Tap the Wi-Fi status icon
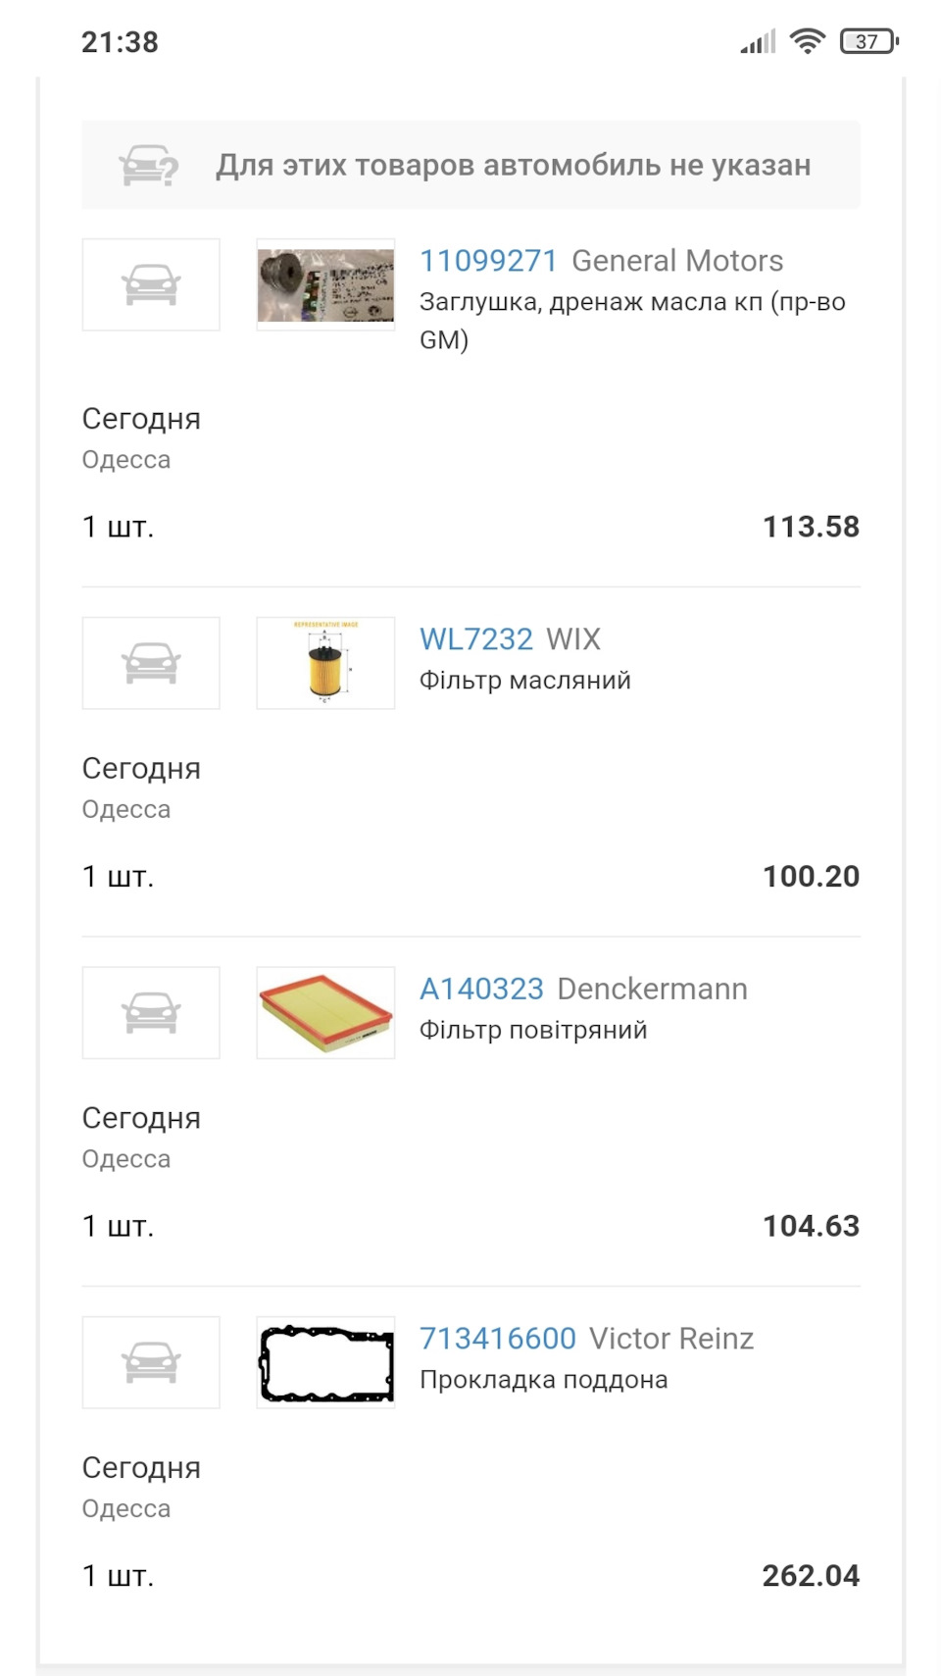The image size is (941, 1676). (808, 41)
